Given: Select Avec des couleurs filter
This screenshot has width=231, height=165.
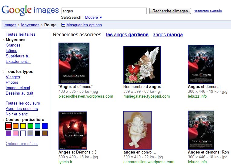Looking at the screenshot, I should 22,108.
